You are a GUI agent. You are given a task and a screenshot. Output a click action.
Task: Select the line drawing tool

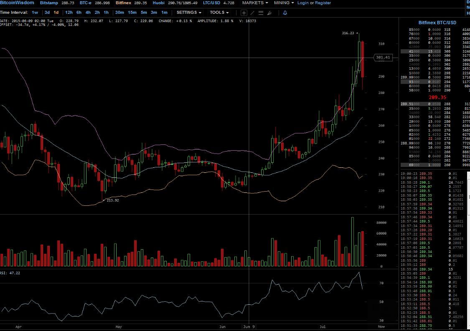click(252, 13)
